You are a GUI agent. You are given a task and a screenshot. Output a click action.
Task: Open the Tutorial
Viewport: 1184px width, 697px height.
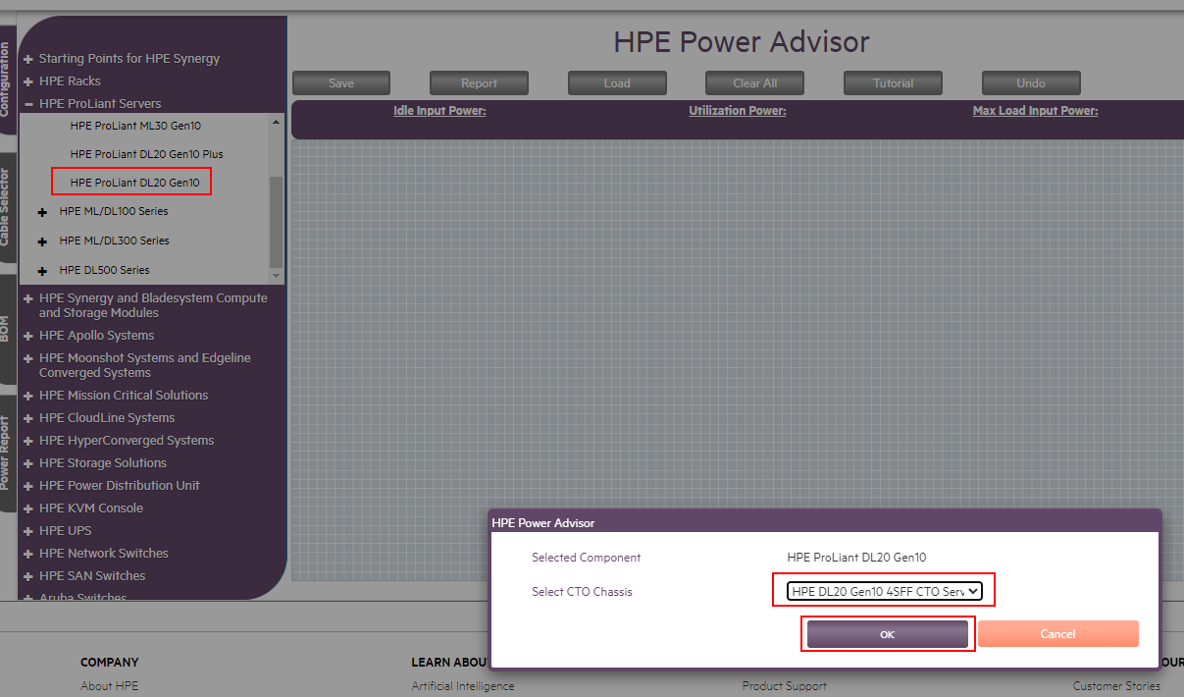click(x=894, y=83)
